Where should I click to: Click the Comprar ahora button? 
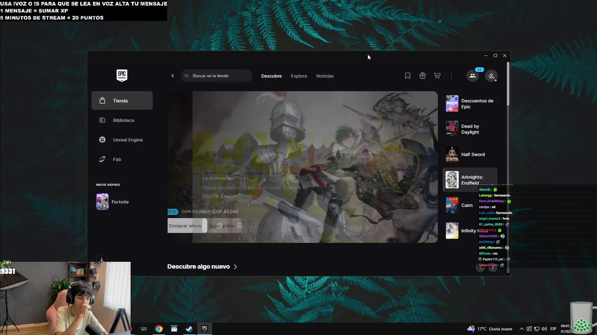click(186, 226)
